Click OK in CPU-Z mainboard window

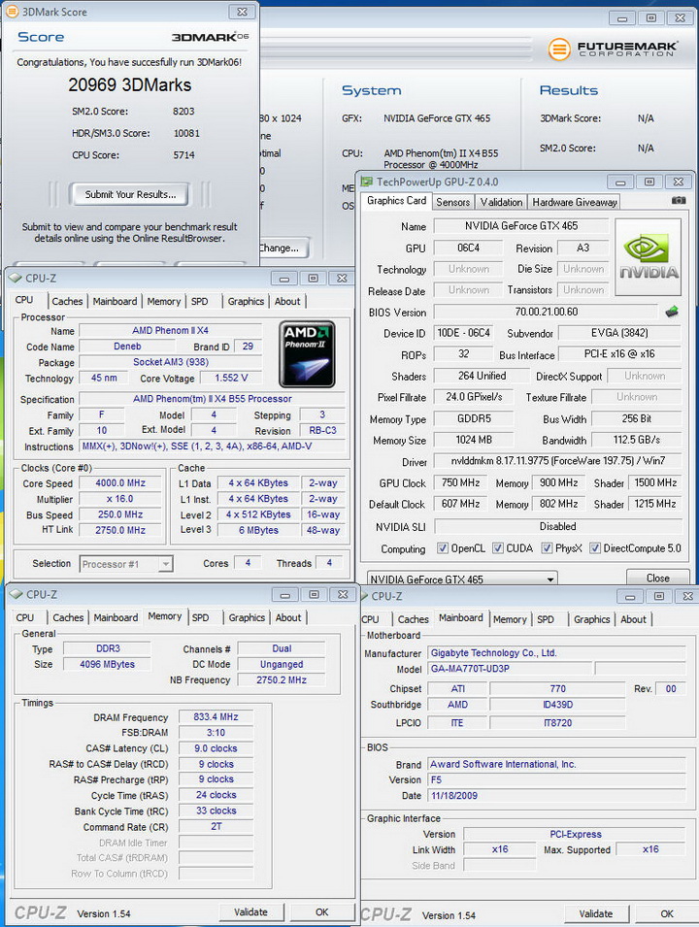(667, 914)
